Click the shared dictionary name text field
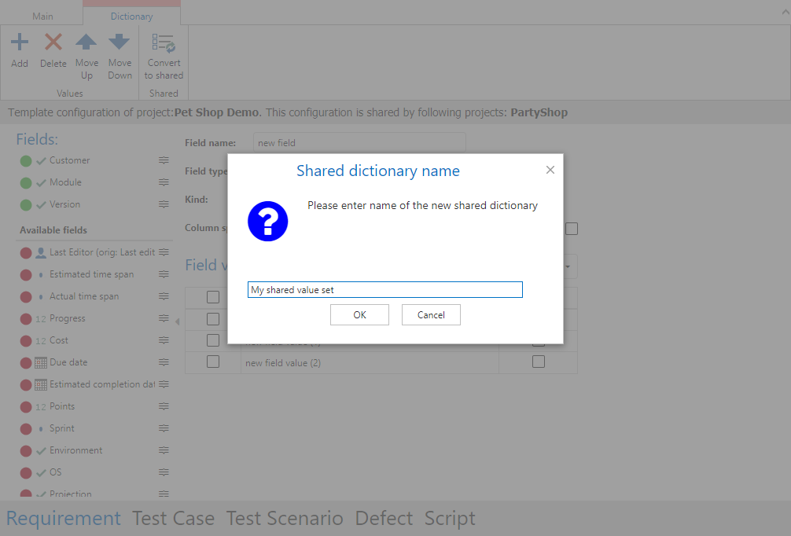This screenshot has width=791, height=536. pos(384,290)
